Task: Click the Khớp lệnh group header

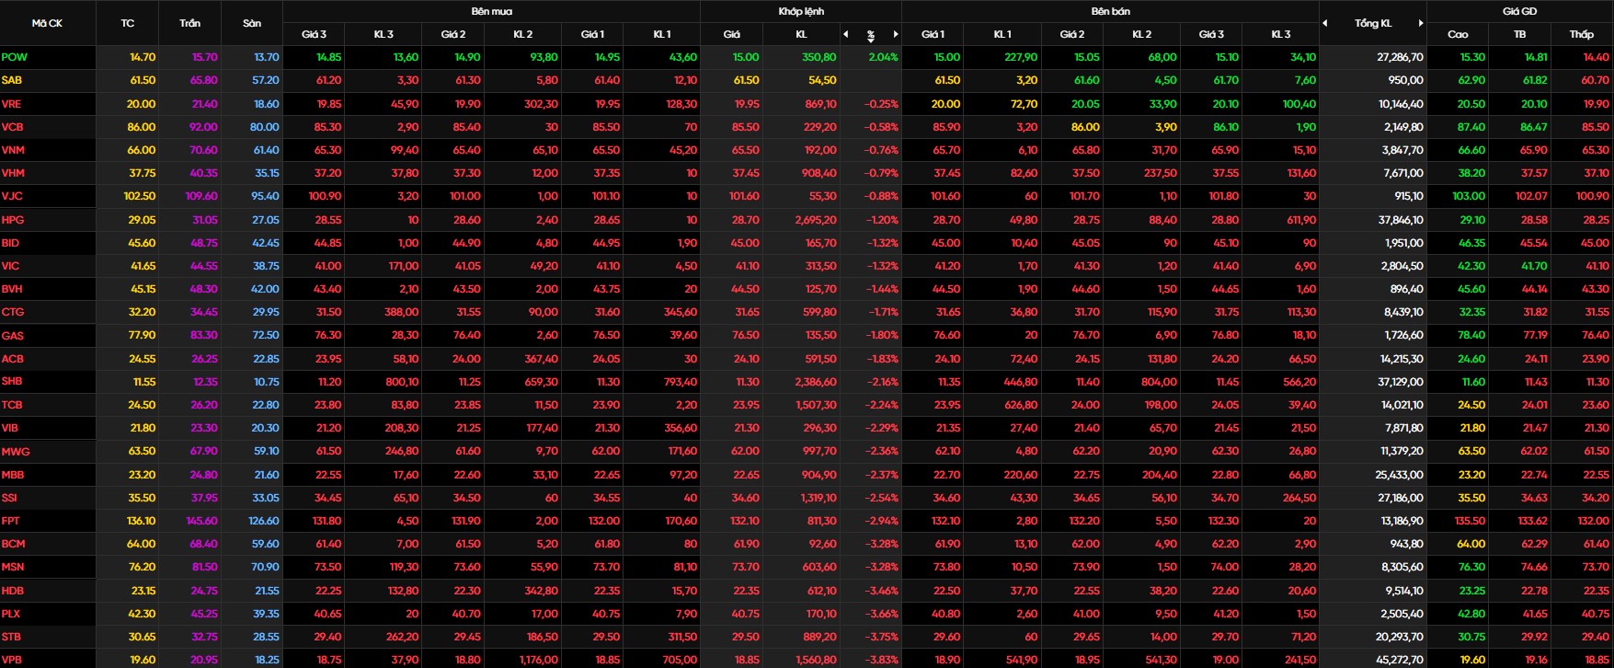Action: pos(801,11)
